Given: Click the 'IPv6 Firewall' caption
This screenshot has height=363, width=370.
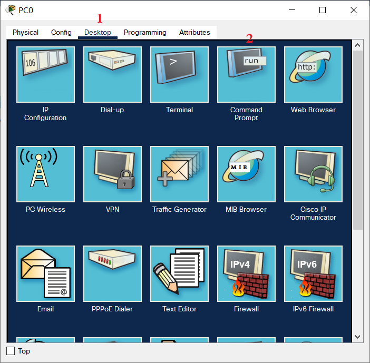Looking at the screenshot, I should pyautogui.click(x=314, y=309).
